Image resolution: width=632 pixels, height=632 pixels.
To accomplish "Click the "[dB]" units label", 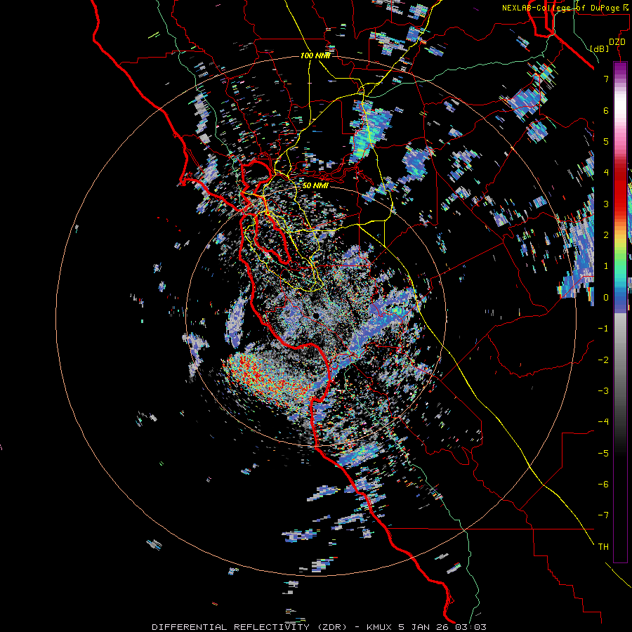I will pyautogui.click(x=600, y=48).
